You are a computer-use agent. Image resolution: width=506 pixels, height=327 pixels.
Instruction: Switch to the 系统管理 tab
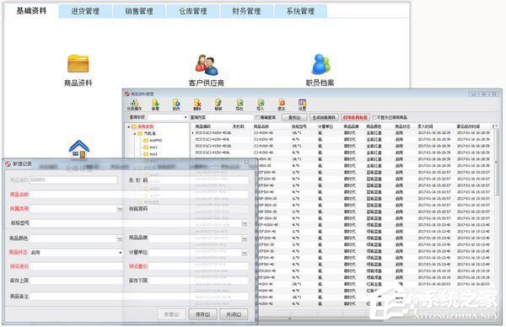[x=300, y=11]
